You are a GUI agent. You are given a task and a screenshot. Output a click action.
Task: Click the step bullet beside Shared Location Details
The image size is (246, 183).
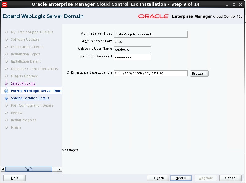tap(6, 98)
